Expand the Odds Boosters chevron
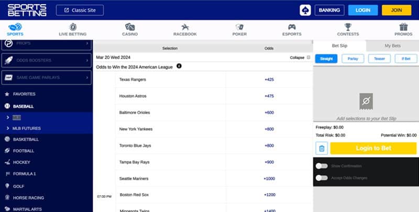 click(x=87, y=60)
